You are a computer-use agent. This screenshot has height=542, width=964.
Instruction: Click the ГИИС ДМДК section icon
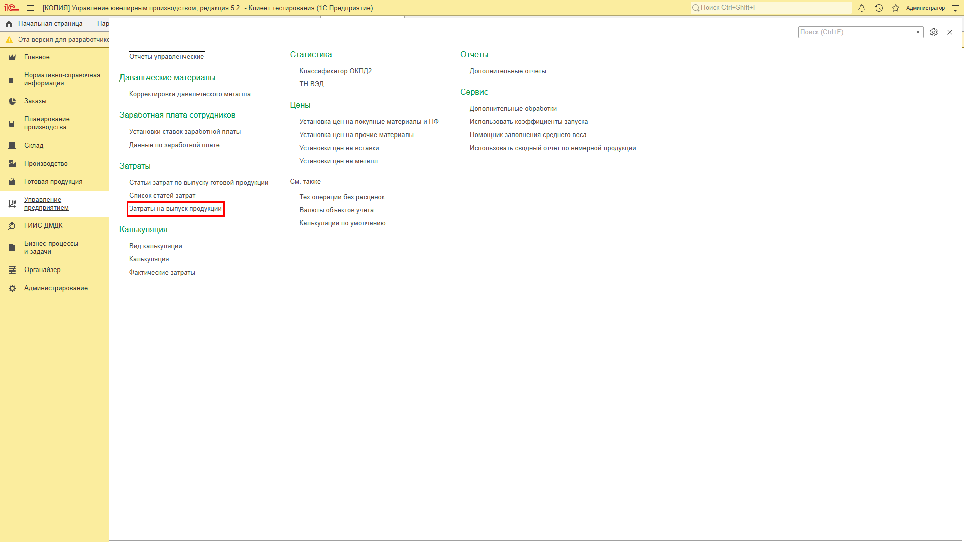12,226
